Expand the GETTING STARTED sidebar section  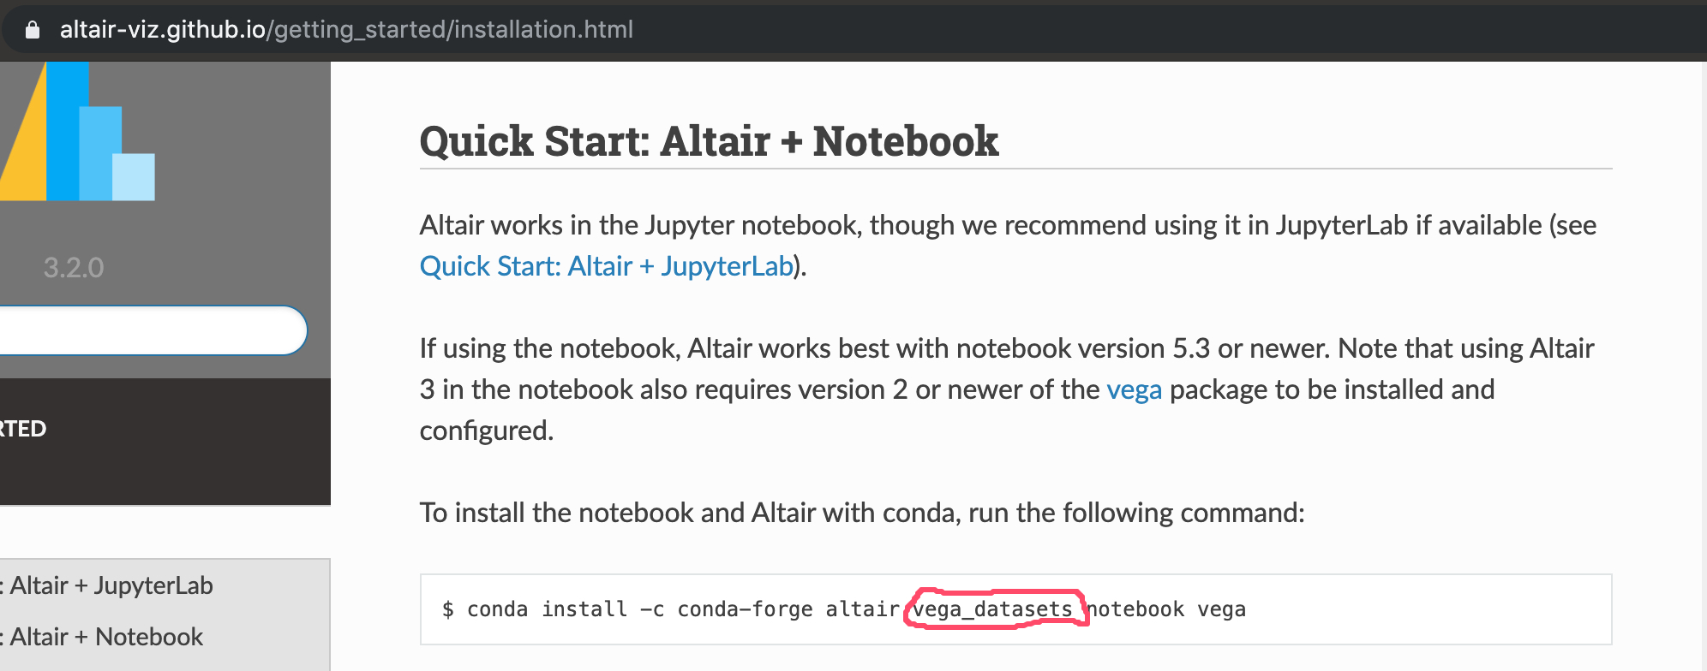pyautogui.click(x=23, y=429)
